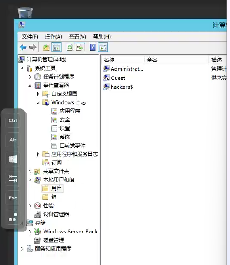
Task: Toggle the Show/Hide Console Tree icon
Action: 57,47
